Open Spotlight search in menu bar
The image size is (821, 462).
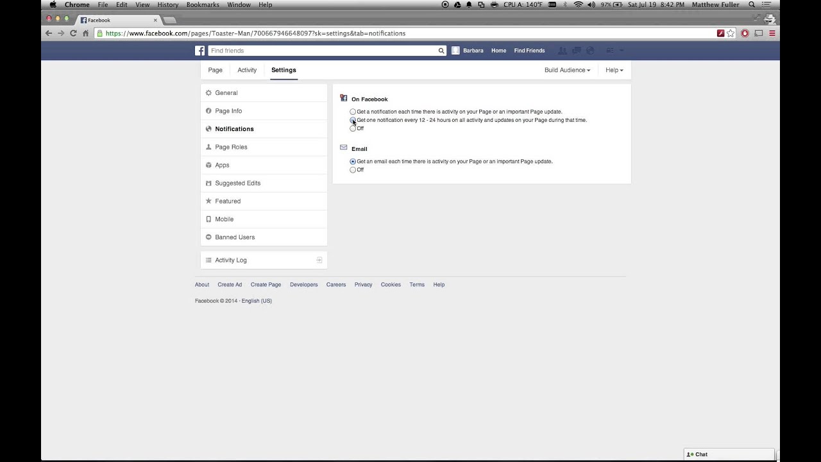[752, 4]
